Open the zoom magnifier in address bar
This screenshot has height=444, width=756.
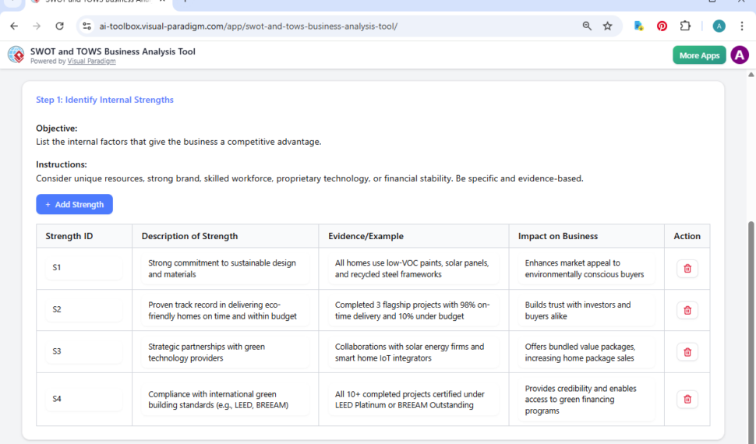587,26
